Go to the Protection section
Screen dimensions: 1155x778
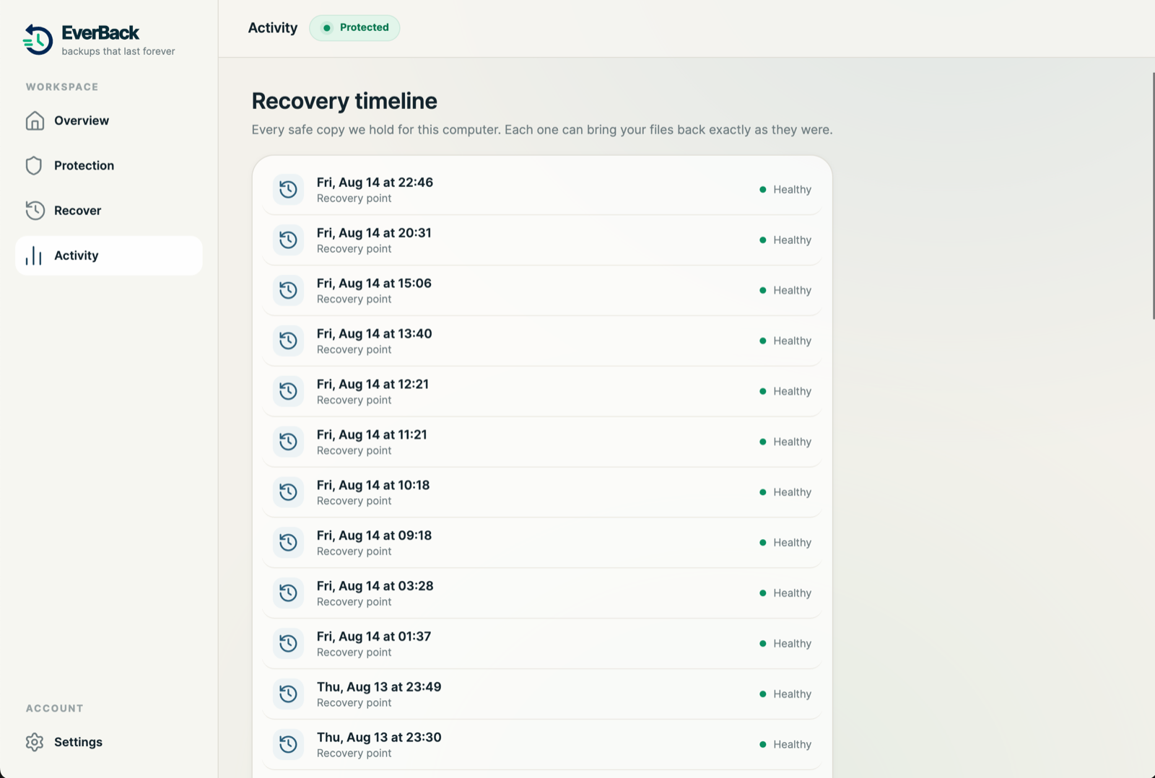coord(109,165)
